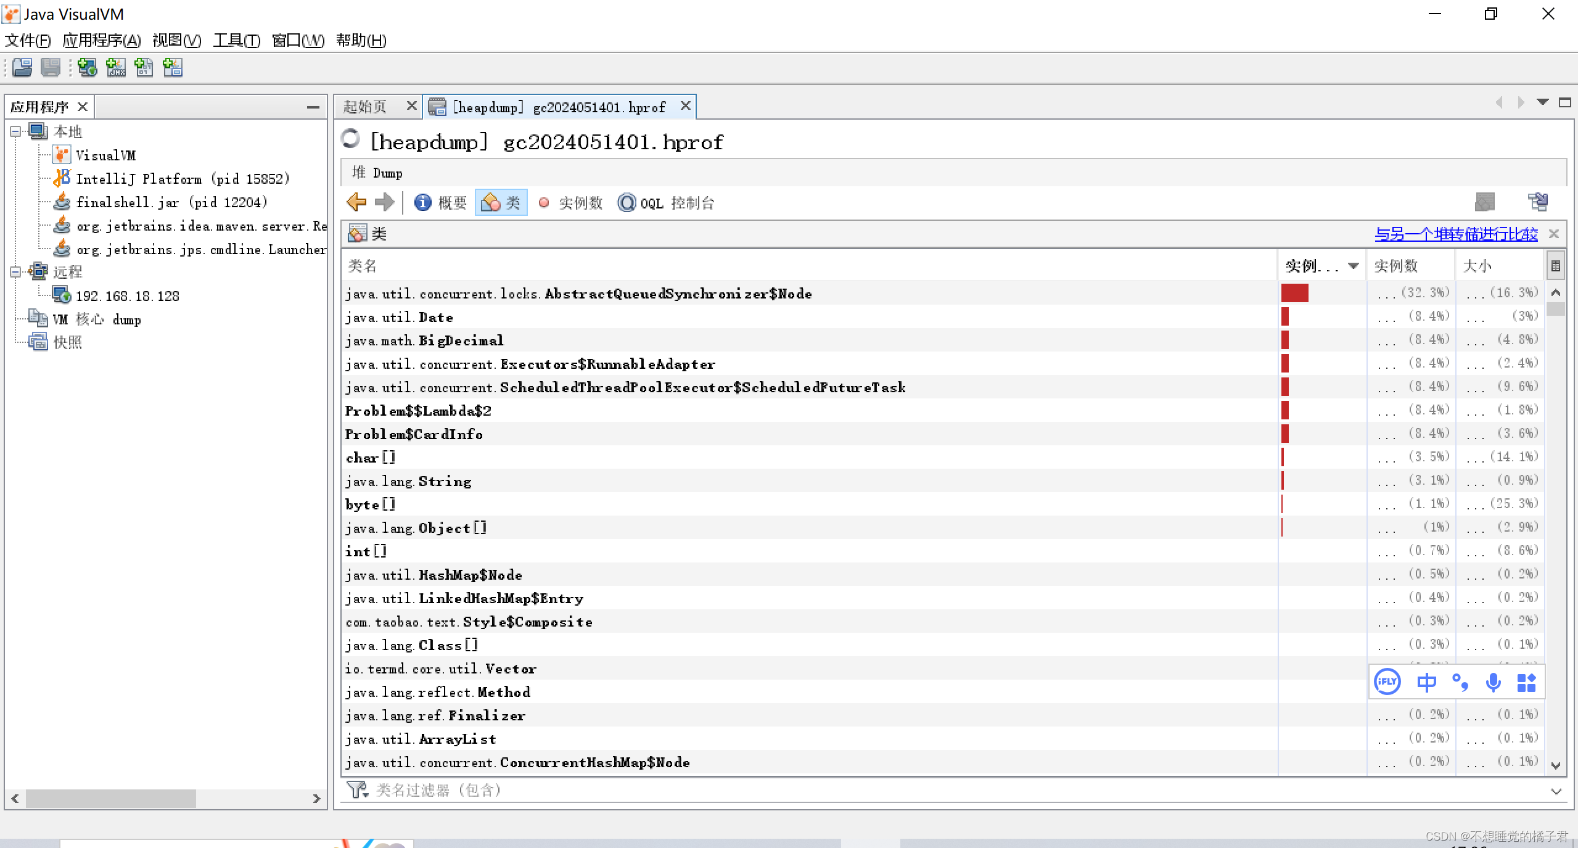The width and height of the screenshot is (1578, 848).
Task: Open the 文件(F) menu
Action: tap(28, 40)
